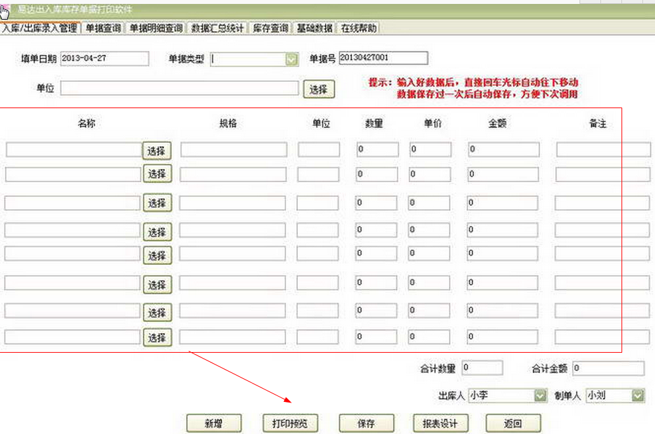Click the sixth row 名称 field
Viewport: 655px width, 434px height.
pyautogui.click(x=72, y=283)
